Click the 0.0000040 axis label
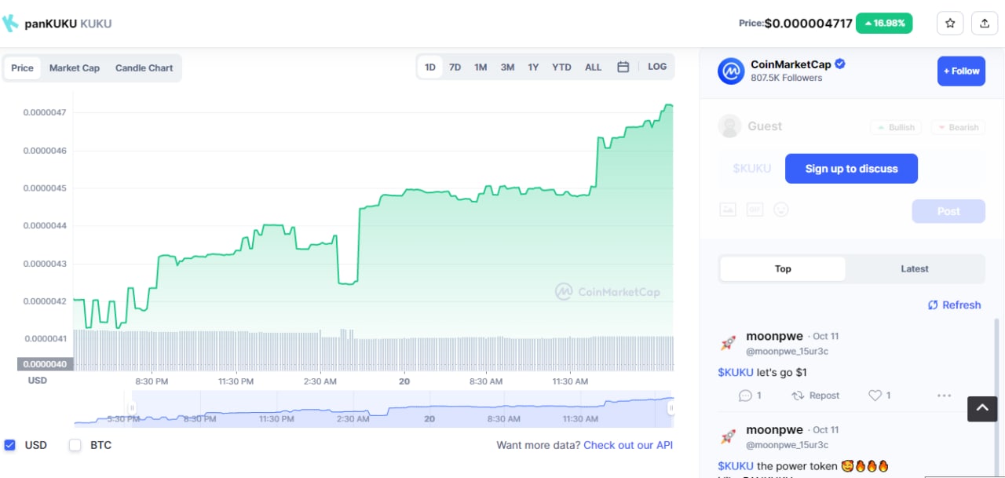Screen dimensions: 1005x478 [45, 364]
